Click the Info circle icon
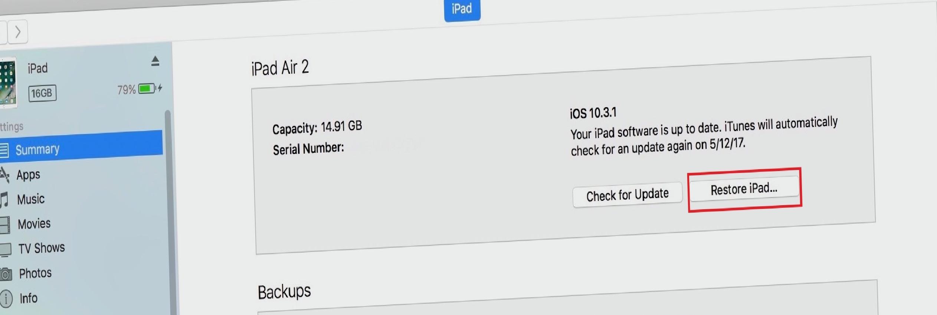 6,299
